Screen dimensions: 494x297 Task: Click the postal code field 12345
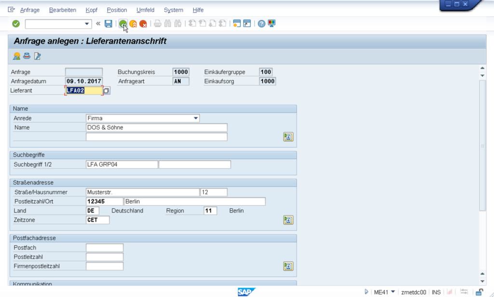coord(104,201)
